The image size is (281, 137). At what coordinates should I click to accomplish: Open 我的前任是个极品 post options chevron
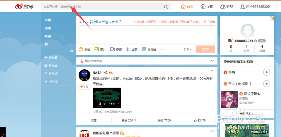(x=212, y=131)
